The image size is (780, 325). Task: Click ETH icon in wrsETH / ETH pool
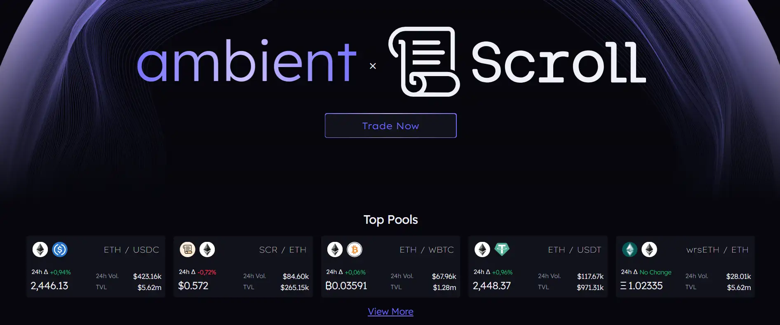tap(649, 249)
